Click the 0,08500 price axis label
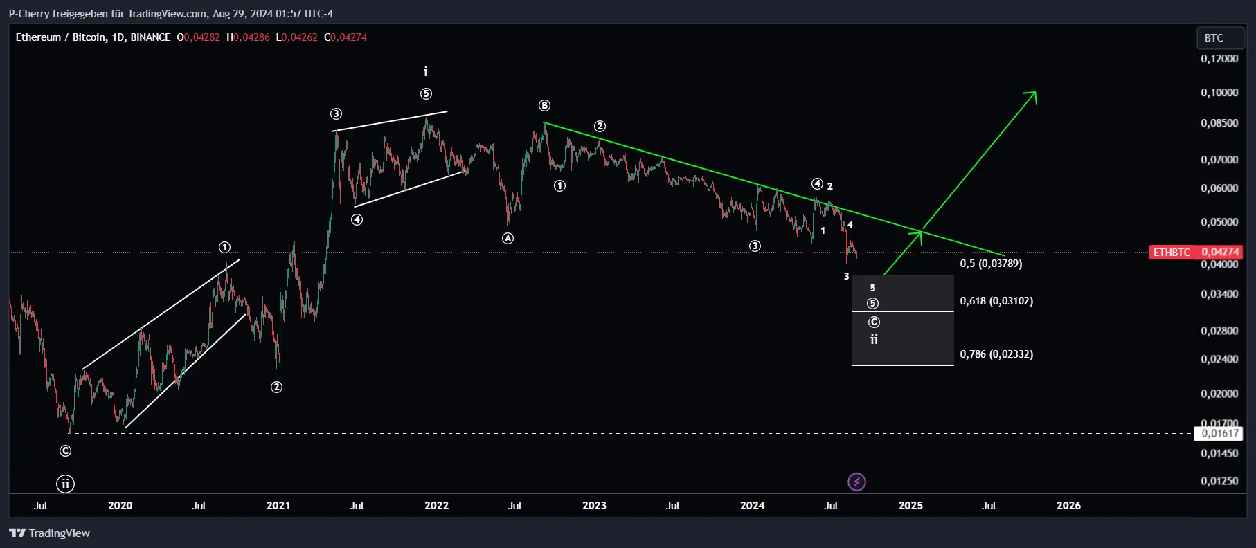This screenshot has height=548, width=1256. click(1219, 123)
